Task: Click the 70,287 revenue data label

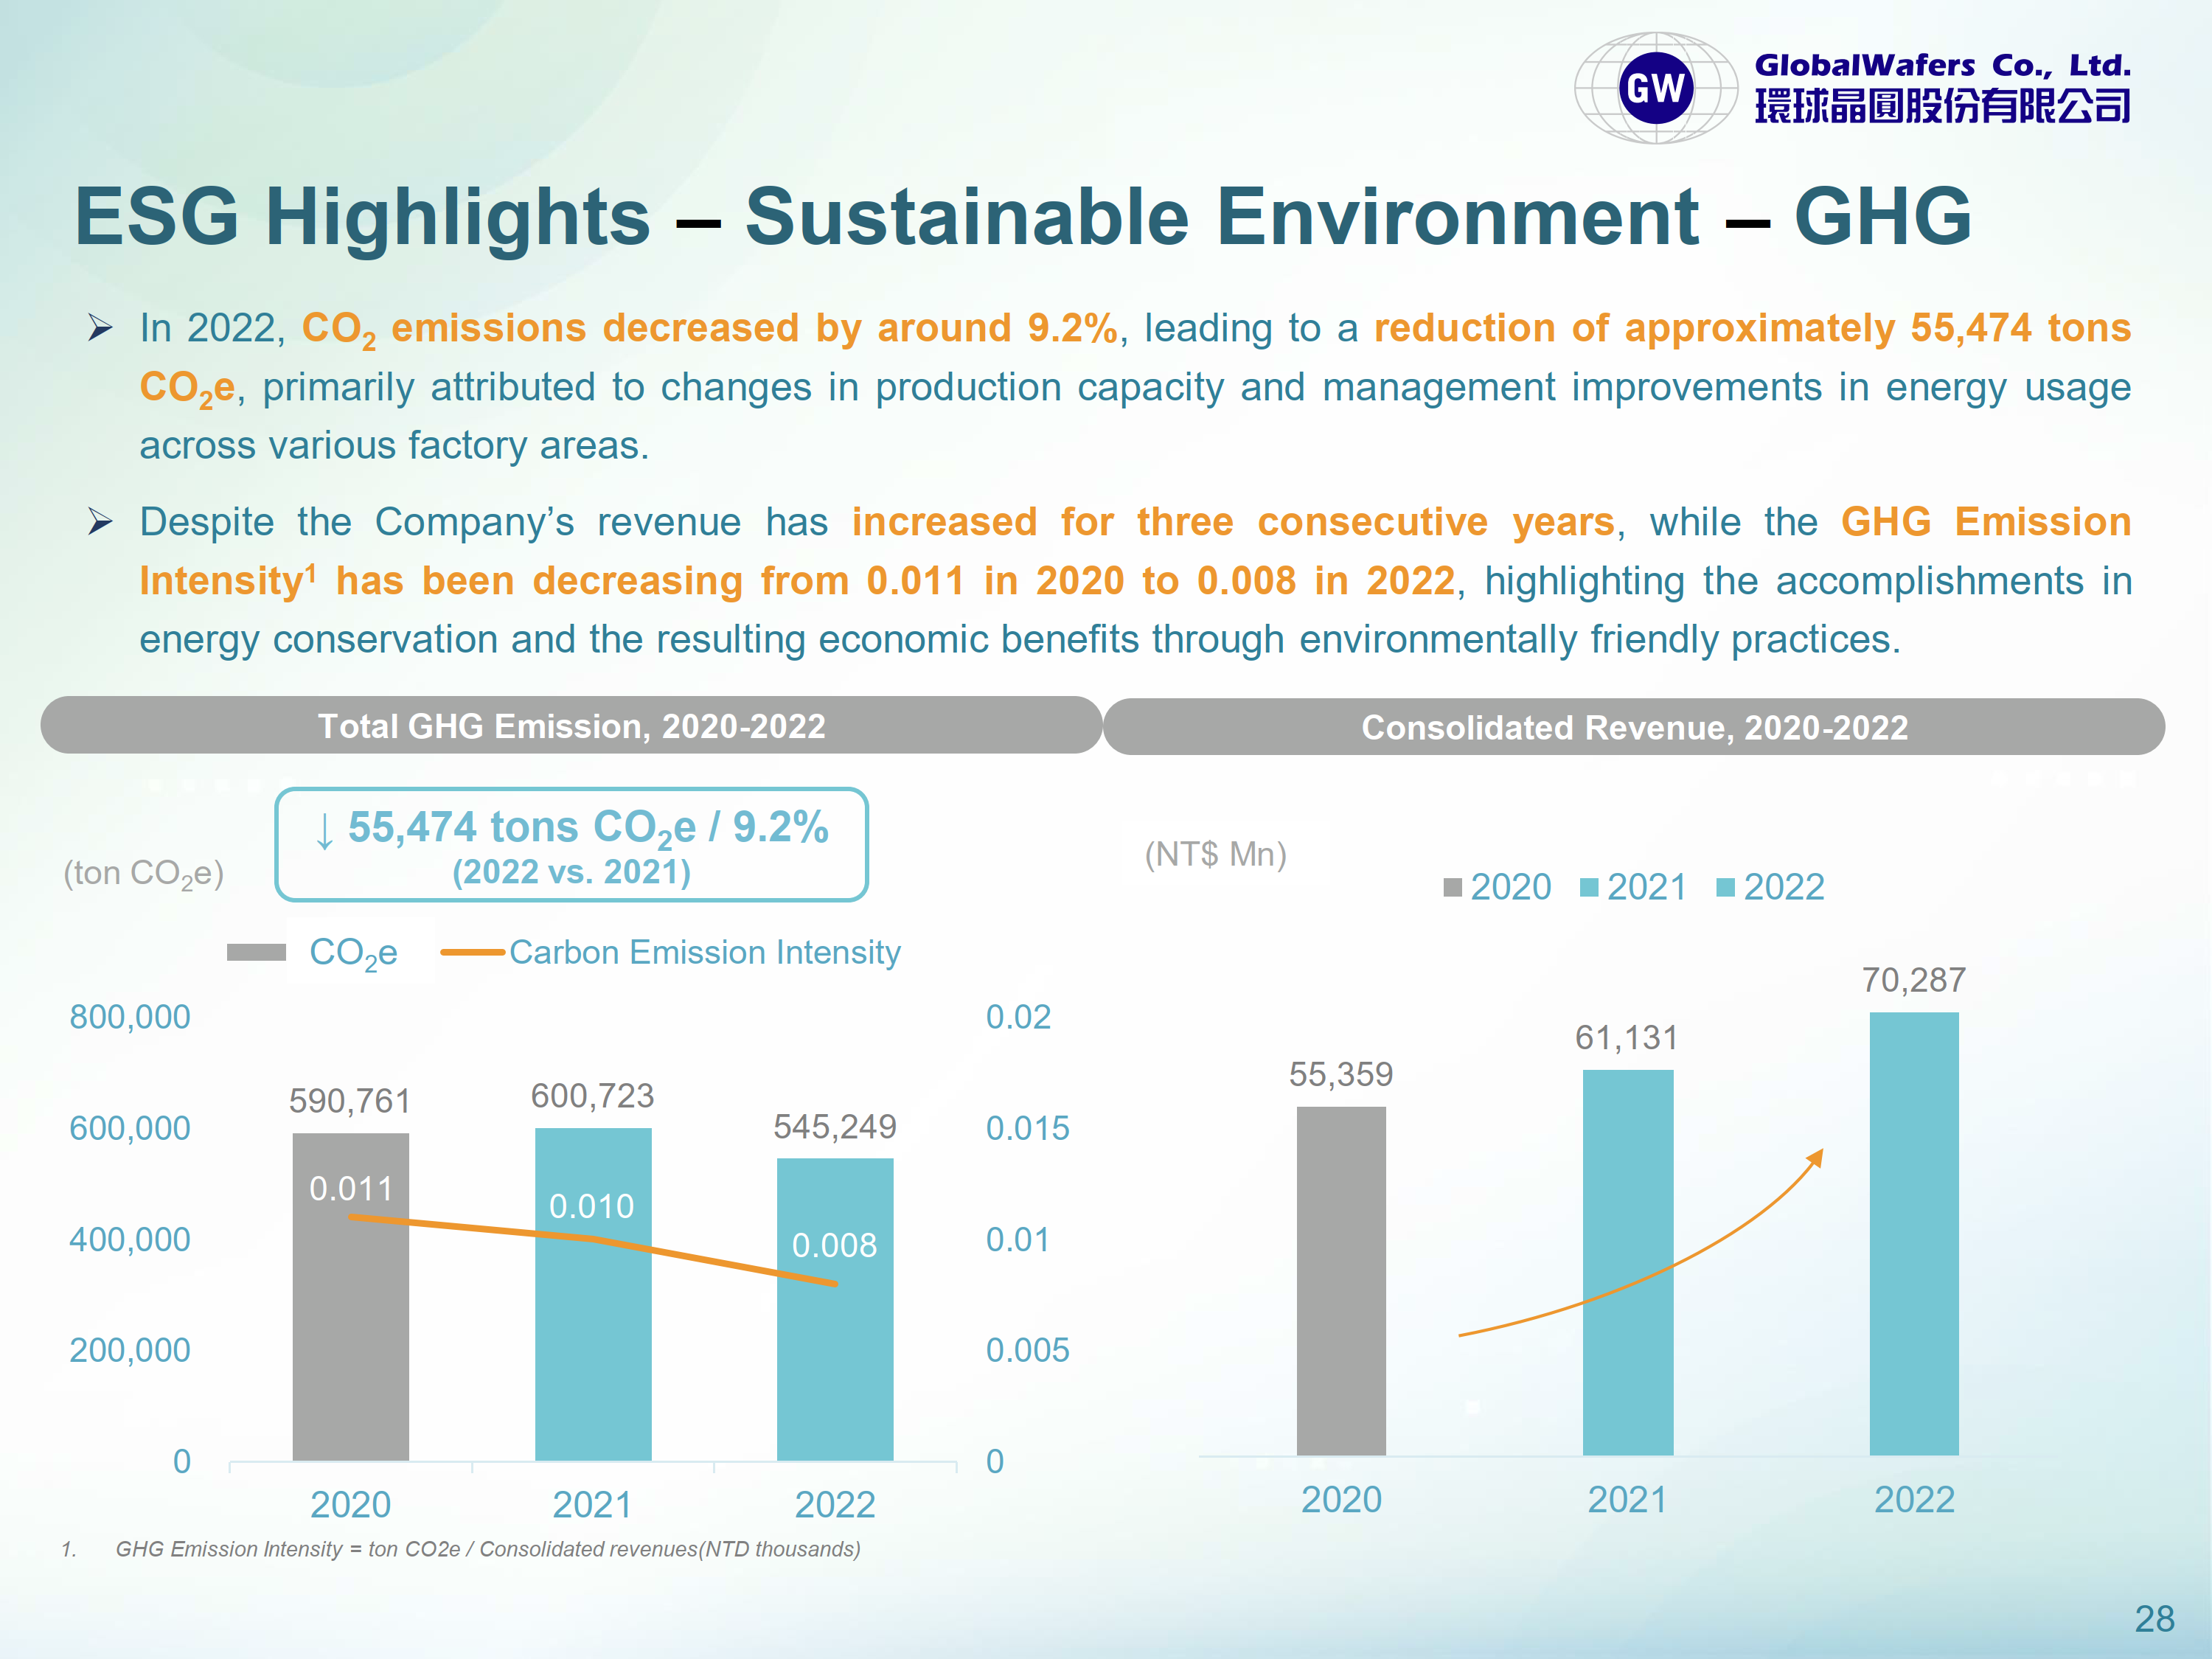Action: pyautogui.click(x=1914, y=980)
